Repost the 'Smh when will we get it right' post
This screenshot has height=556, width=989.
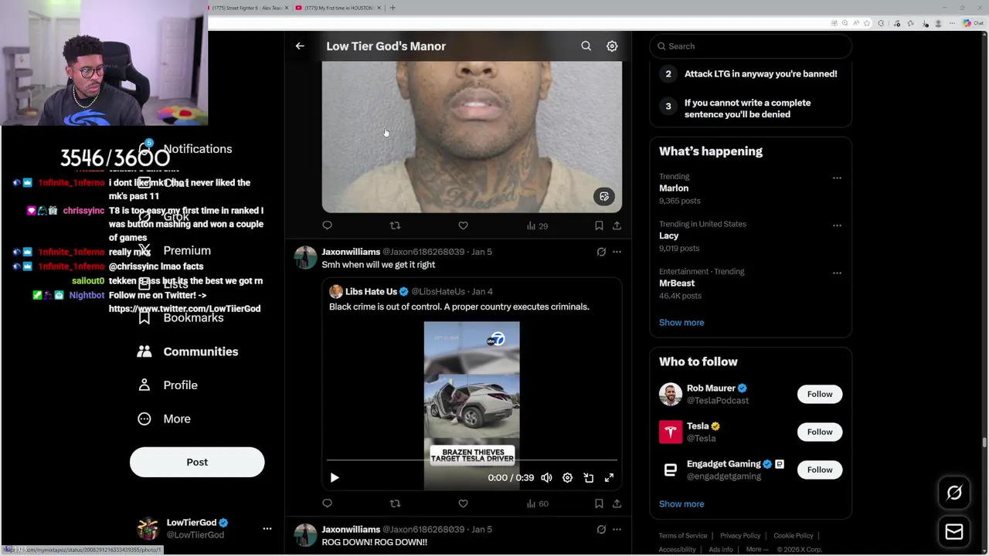(x=395, y=503)
